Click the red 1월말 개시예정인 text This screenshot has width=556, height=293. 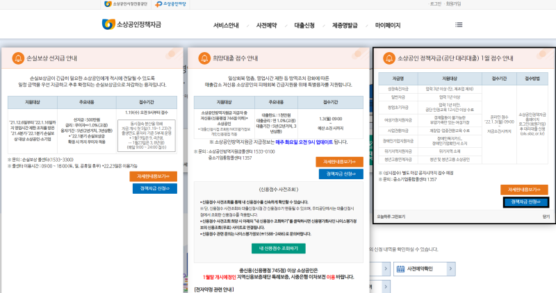pyautogui.click(x=219, y=277)
